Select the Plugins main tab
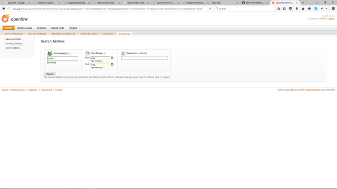Screen dimensions: 337x189 point(73,28)
